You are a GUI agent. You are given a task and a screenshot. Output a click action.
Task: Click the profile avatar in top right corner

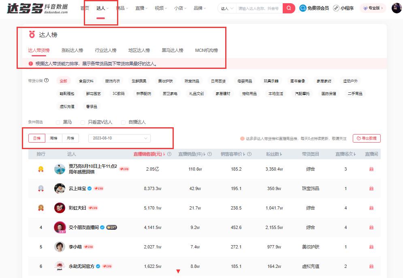[x=396, y=8]
